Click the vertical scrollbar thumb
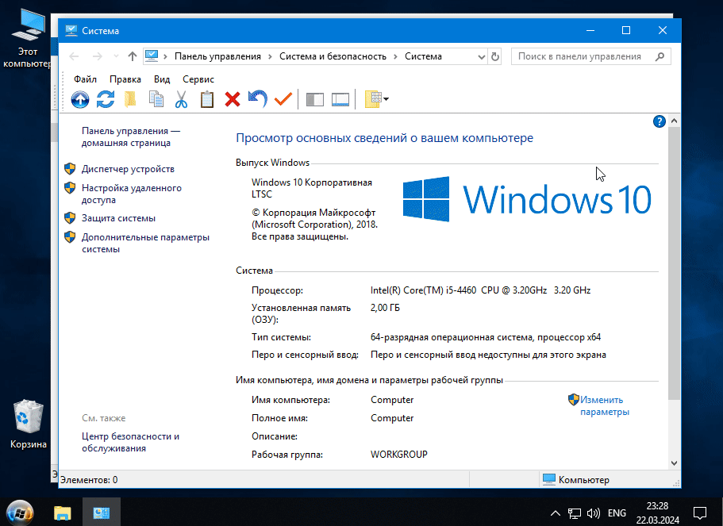 pyautogui.click(x=674, y=263)
